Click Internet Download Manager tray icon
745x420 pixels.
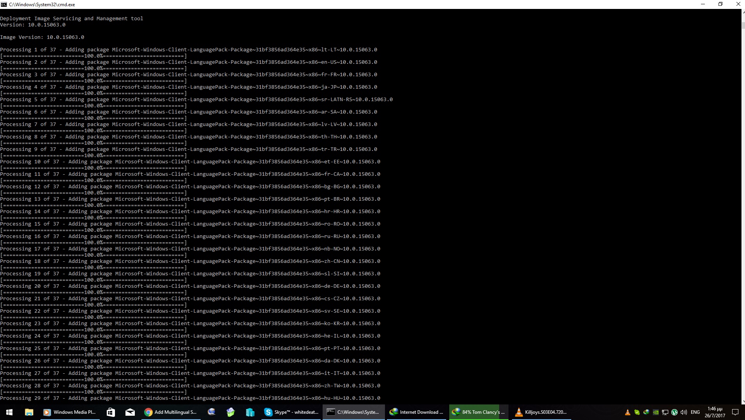point(646,412)
